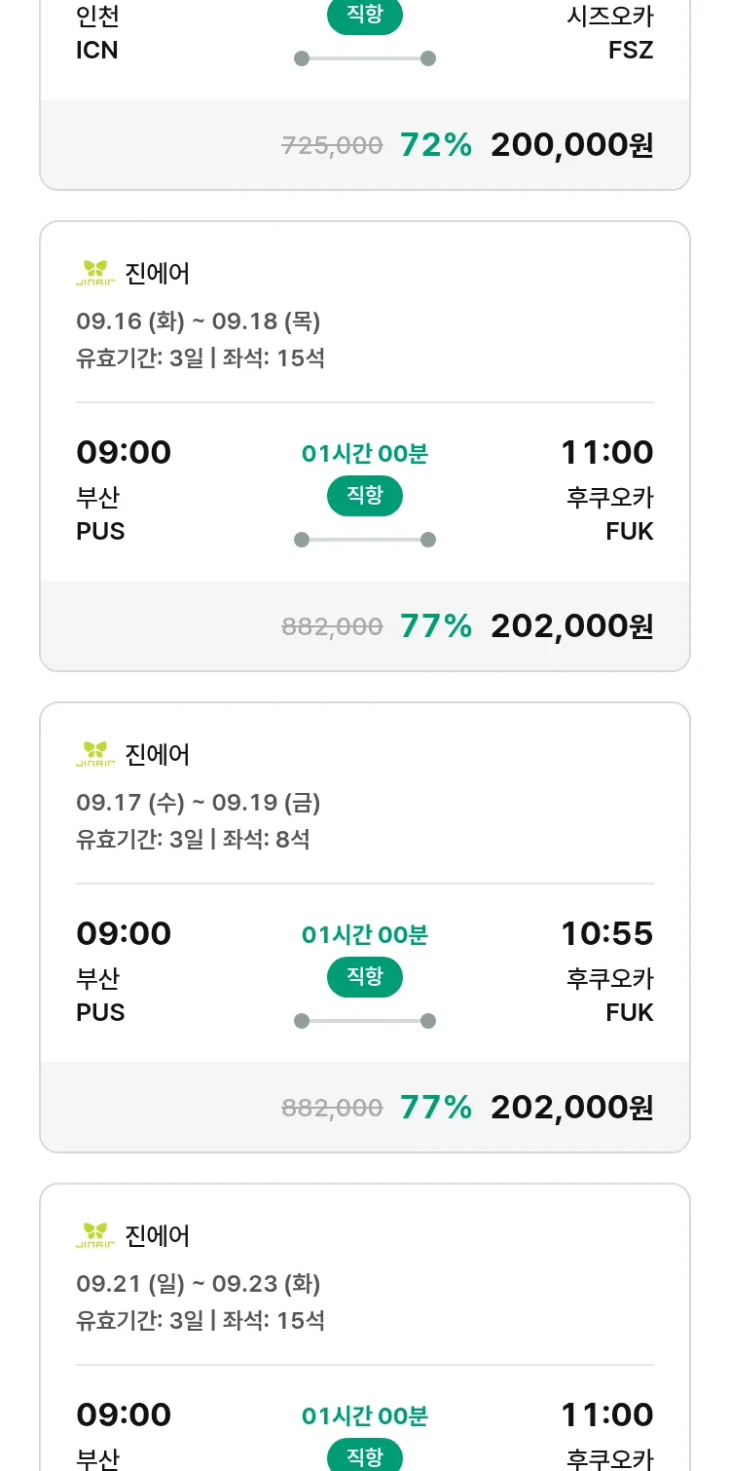This screenshot has height=1471, width=730.
Task: Open date range 09.21 (일) ~ 09.23 (화)
Action: coord(199,1284)
